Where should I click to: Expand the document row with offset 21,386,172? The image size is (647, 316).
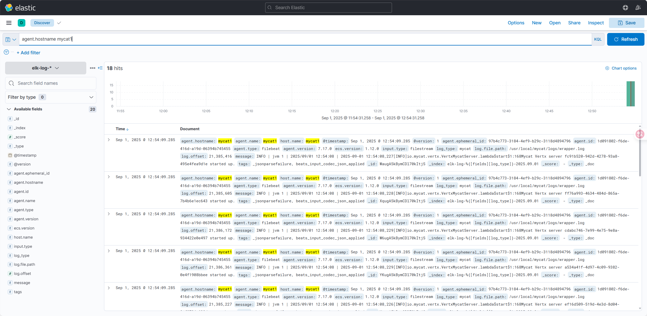109,214
